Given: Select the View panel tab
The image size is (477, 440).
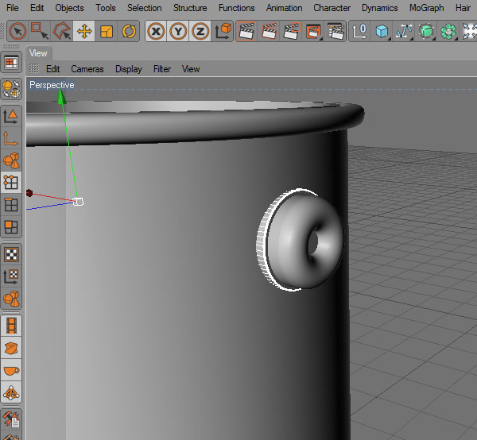Looking at the screenshot, I should 38,53.
